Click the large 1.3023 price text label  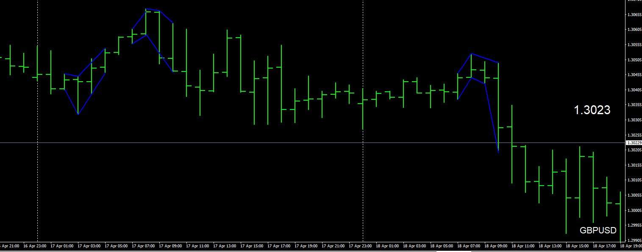[592, 110]
